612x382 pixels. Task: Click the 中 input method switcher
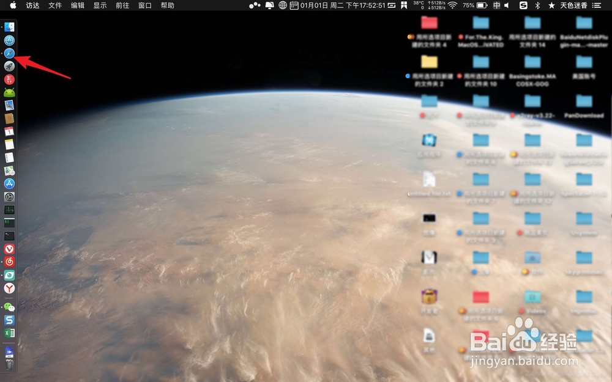[x=496, y=5]
